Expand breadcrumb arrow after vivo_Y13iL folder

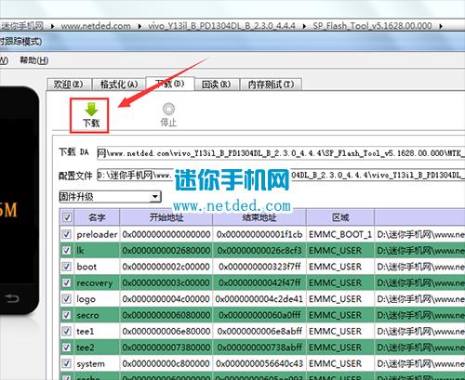pyautogui.click(x=304, y=26)
